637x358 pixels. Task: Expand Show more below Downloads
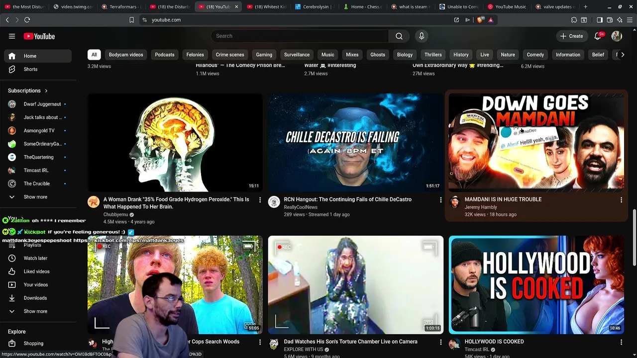pos(39,311)
